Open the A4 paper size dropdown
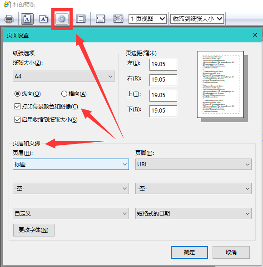 point(64,76)
